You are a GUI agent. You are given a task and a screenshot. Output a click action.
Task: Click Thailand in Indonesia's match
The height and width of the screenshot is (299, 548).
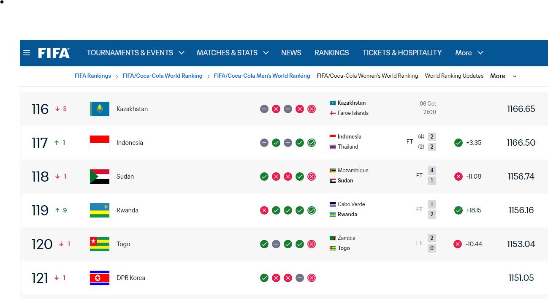(348, 147)
